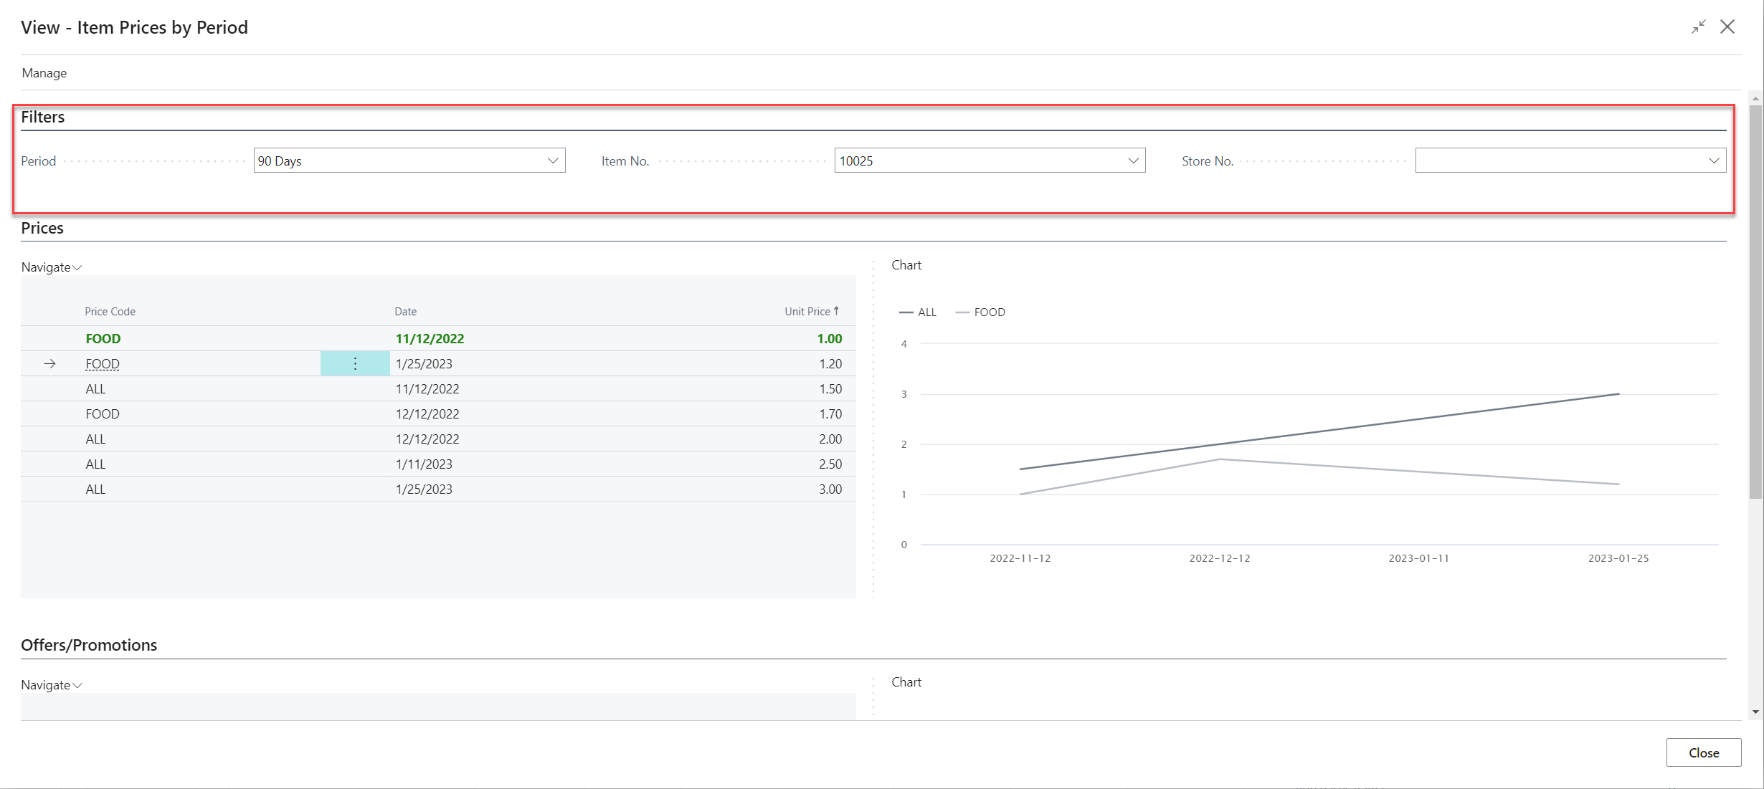Collapse the Filters section heading
This screenshot has height=789, width=1764.
[43, 117]
